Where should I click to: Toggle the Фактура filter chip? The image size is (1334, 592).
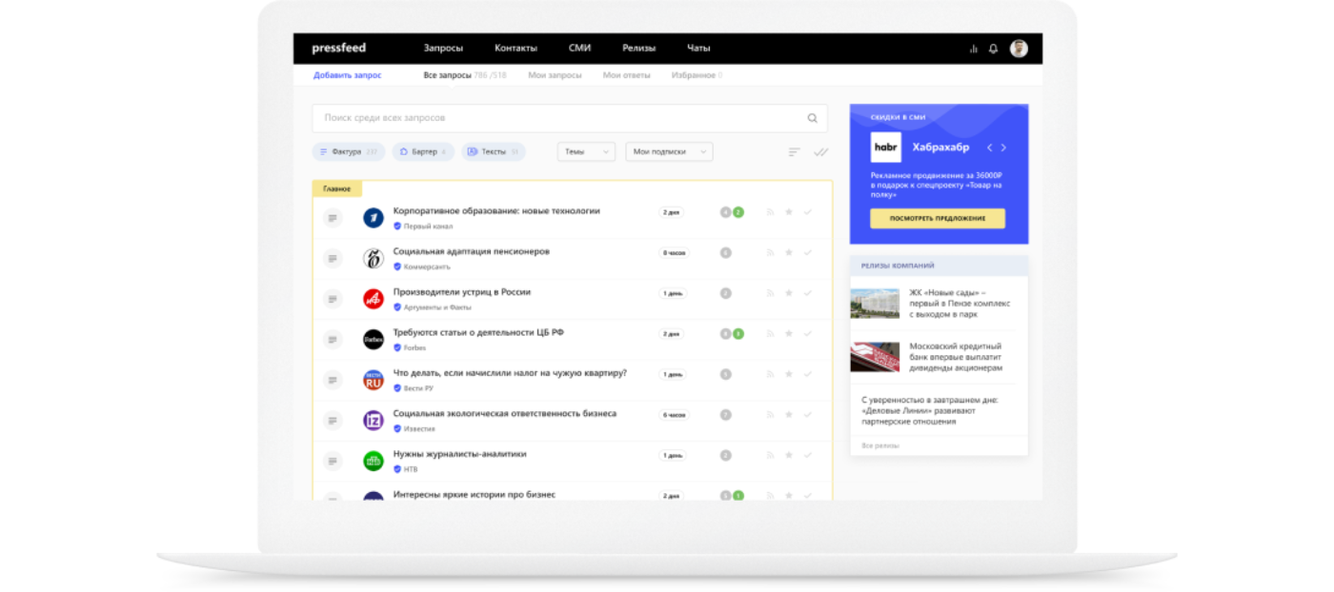click(348, 152)
